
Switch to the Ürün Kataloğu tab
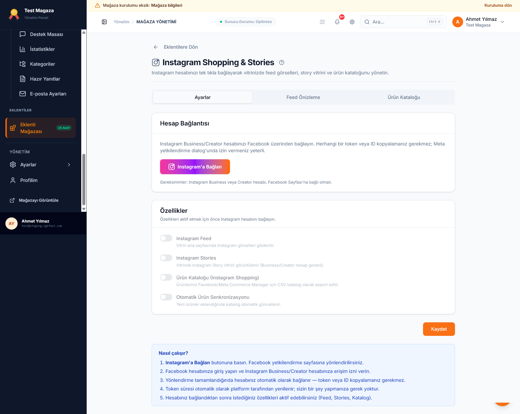(404, 97)
